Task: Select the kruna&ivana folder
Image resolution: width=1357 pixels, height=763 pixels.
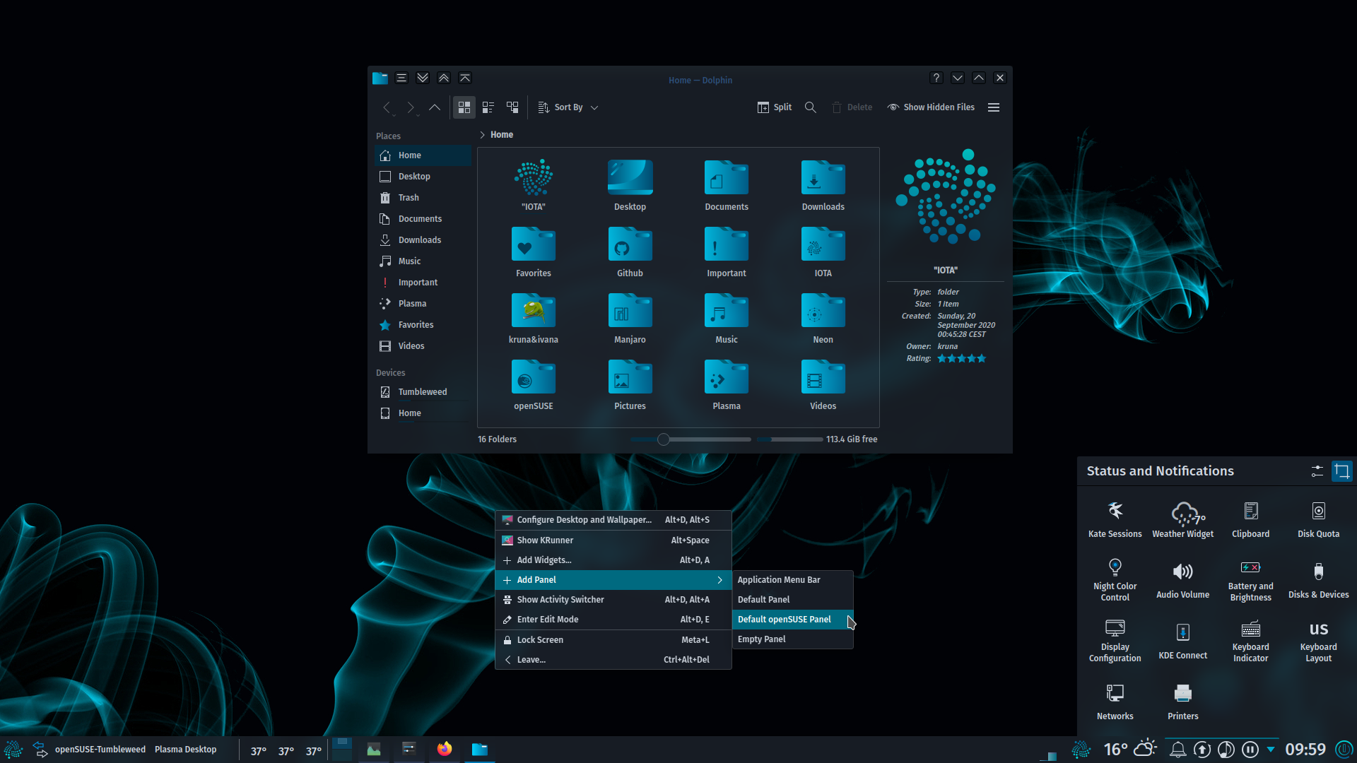Action: (x=534, y=319)
